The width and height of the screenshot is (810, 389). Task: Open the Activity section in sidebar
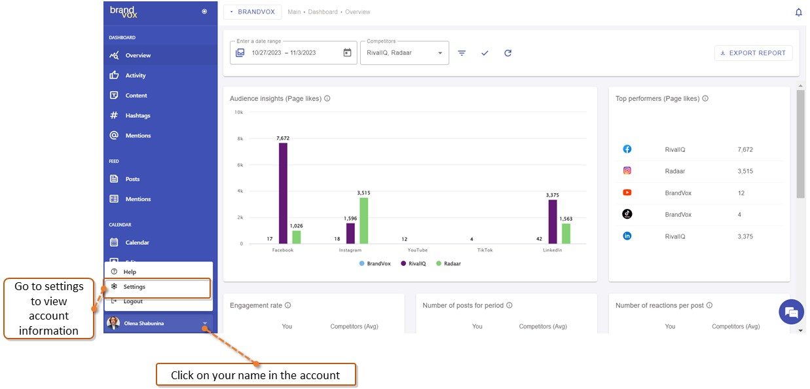pyautogui.click(x=160, y=75)
